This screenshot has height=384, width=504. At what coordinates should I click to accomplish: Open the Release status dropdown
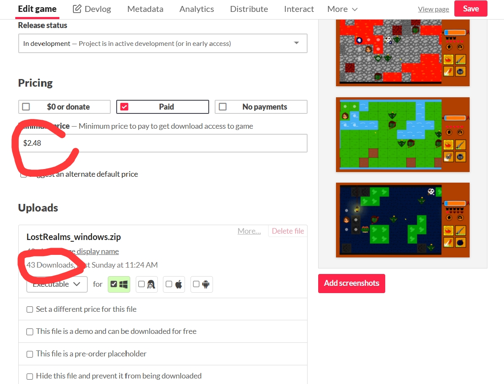(x=162, y=43)
